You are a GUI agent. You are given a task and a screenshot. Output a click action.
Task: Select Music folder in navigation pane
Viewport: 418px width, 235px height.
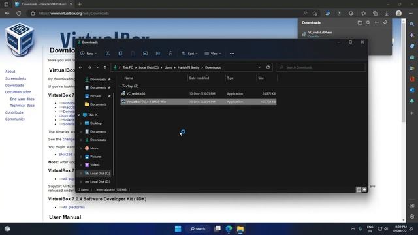click(94, 148)
